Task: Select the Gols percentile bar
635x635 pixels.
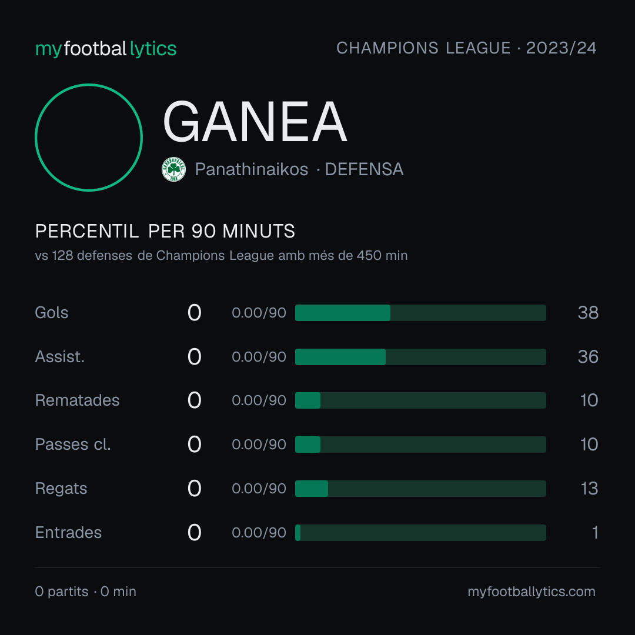Action: tap(420, 313)
